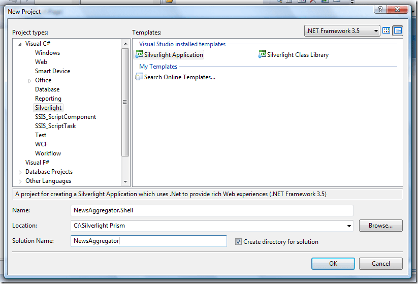Screen dimensions: 418x284
Task: Choose Smart Device in project types
Action: pos(52,71)
